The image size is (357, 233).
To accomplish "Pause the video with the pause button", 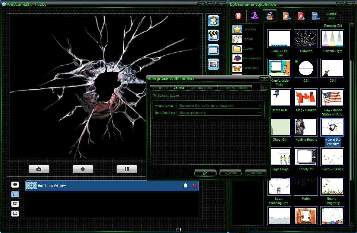I will point(127,169).
